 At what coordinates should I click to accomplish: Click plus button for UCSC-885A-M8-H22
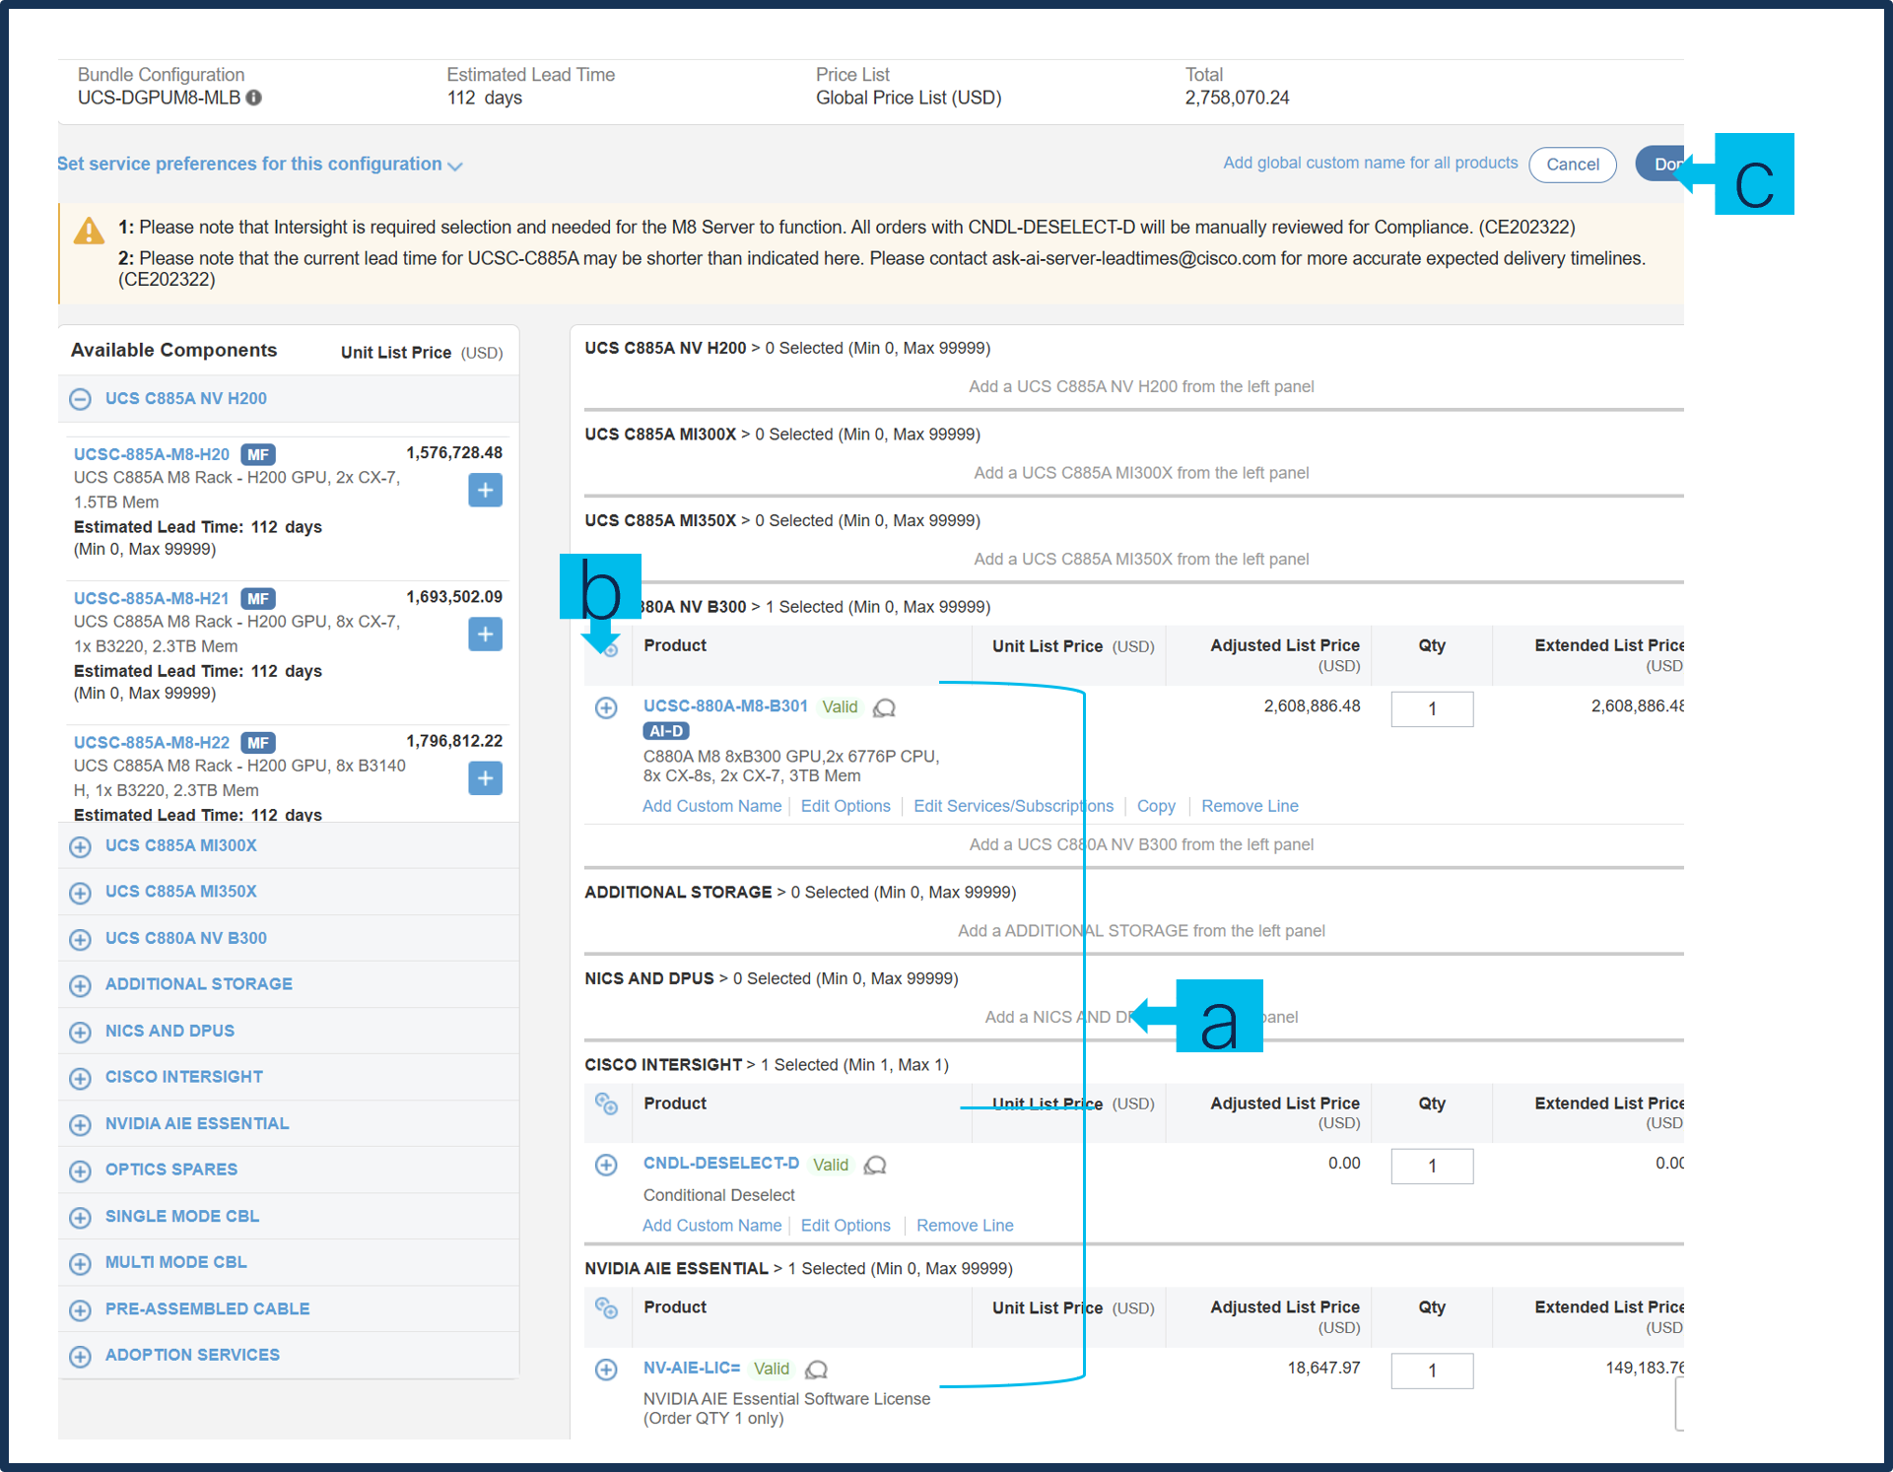[x=485, y=777]
